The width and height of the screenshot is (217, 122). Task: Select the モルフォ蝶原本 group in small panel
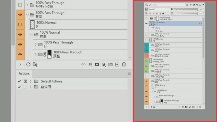click(175, 66)
